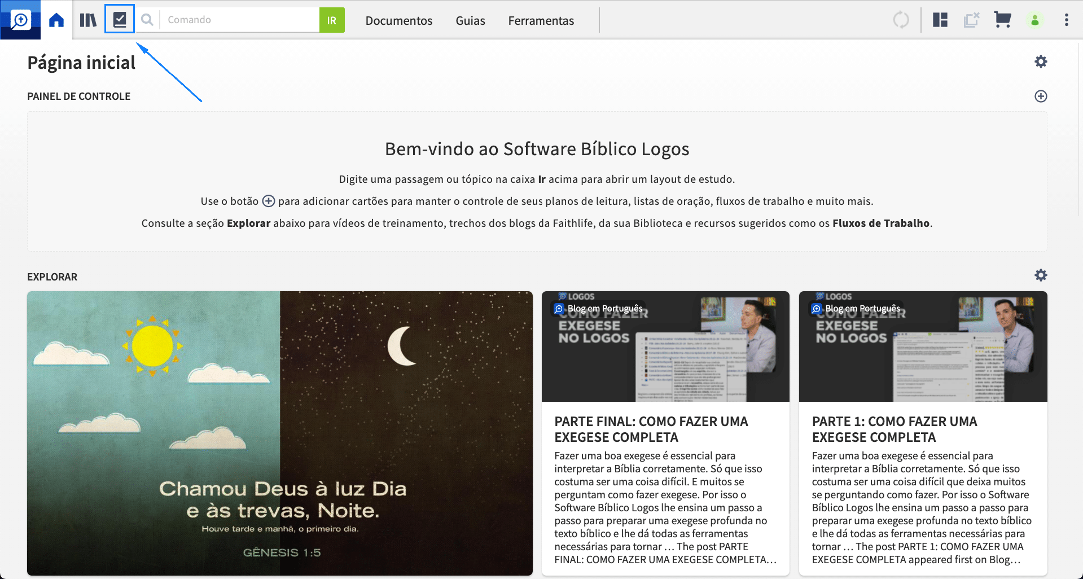Click the close all panels icon
Viewport: 1083px width, 579px height.
(971, 20)
